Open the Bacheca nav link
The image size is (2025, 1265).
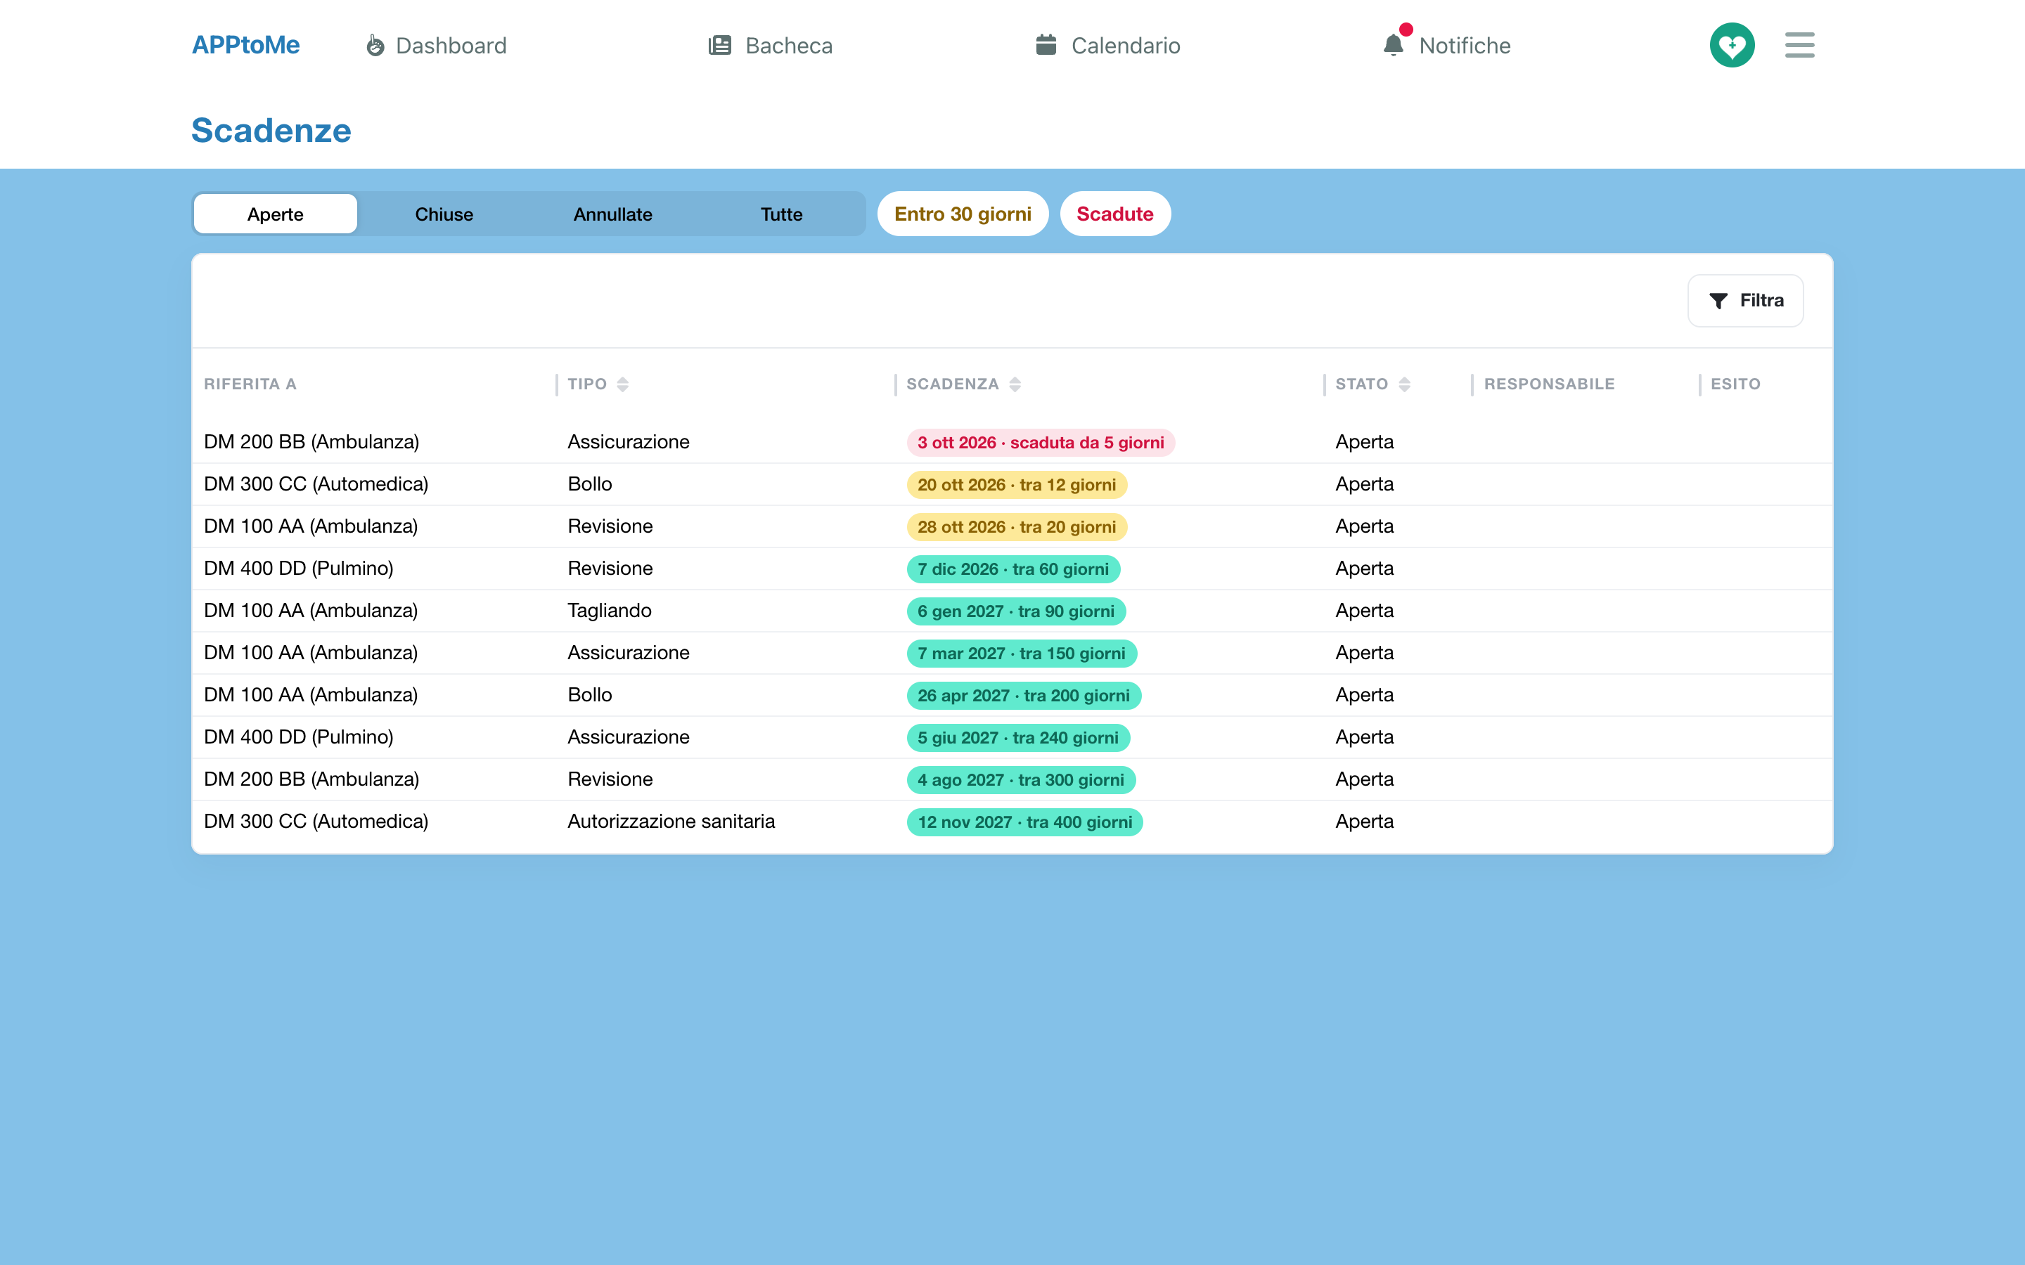[771, 45]
